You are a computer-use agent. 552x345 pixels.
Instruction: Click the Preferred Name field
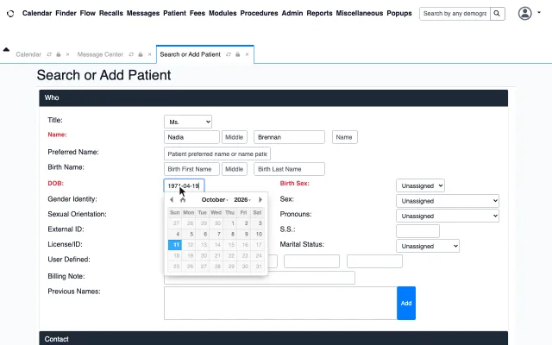217,154
